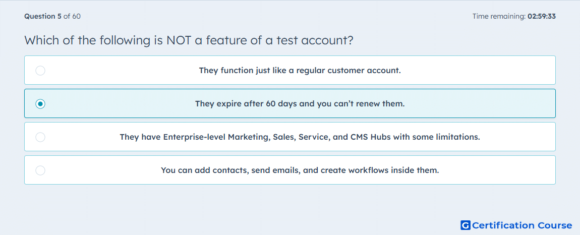
Task: Click the bold "Question 5" label
Action: click(x=43, y=16)
